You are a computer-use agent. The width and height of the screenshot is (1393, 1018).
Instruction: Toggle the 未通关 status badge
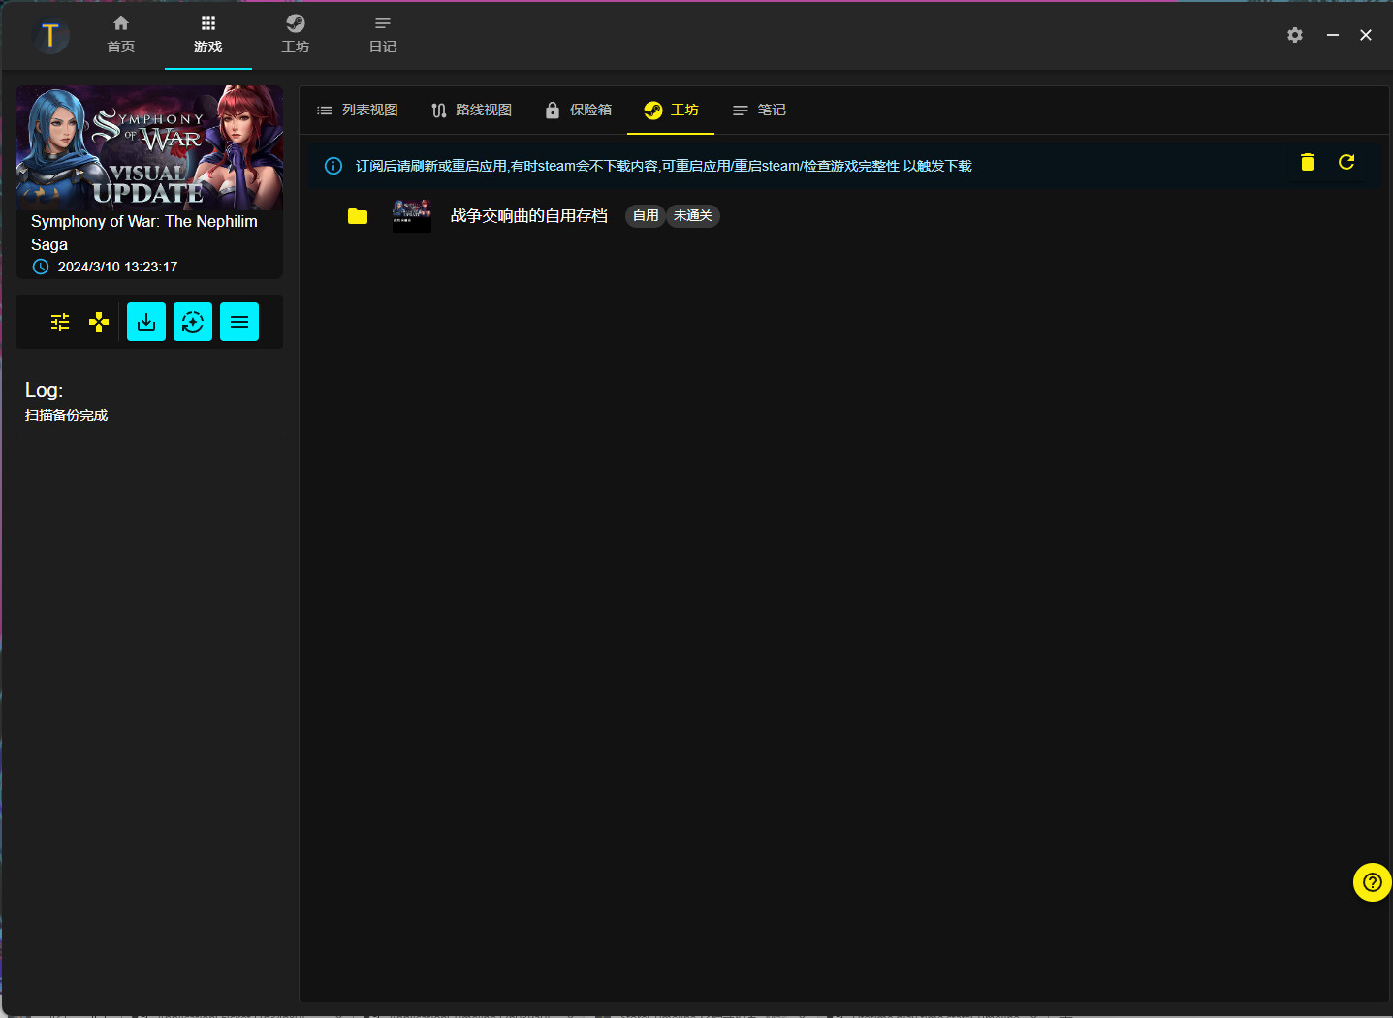[x=692, y=215]
